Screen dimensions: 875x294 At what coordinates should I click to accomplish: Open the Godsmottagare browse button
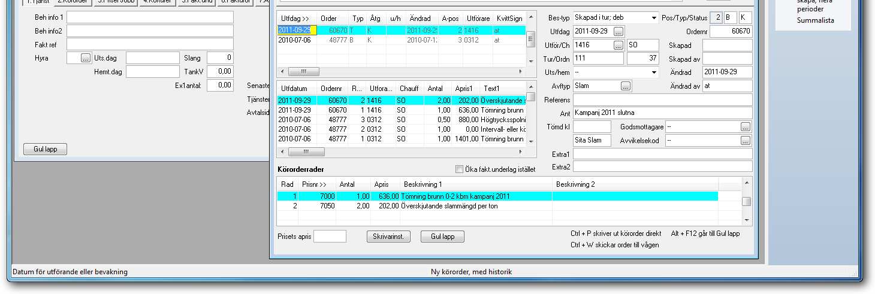[x=746, y=127]
